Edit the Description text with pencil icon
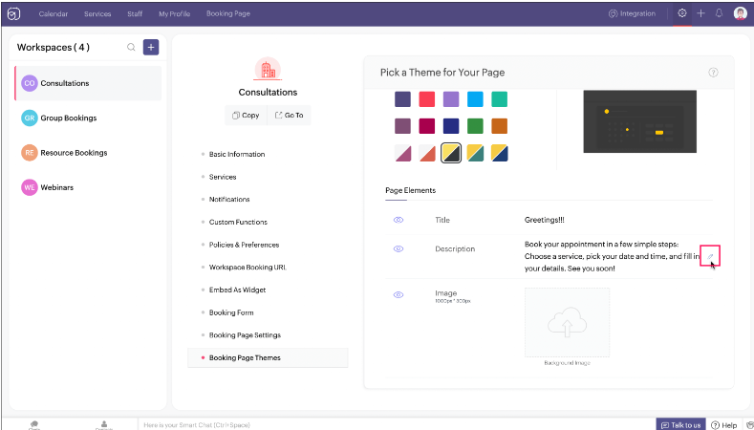The height and width of the screenshot is (430, 754). (709, 255)
